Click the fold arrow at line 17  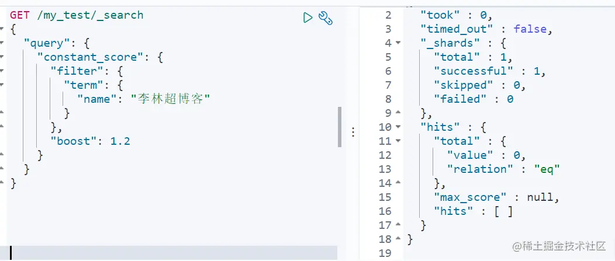(x=398, y=225)
